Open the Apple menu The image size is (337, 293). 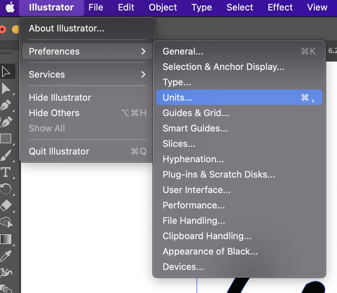[x=10, y=7]
